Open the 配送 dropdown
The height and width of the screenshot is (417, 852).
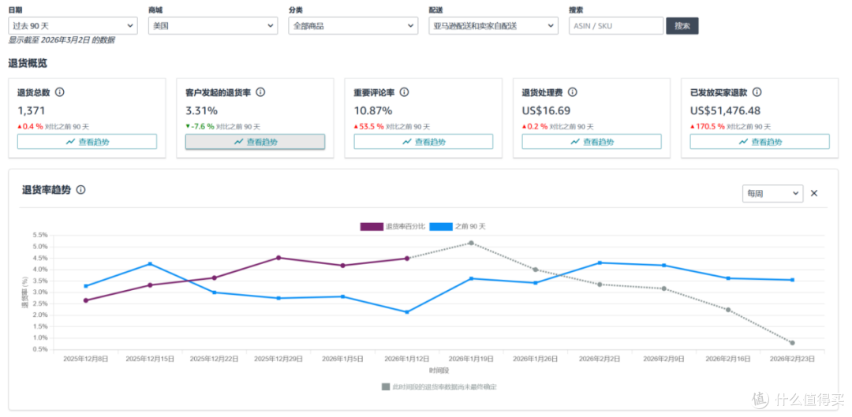tap(493, 25)
